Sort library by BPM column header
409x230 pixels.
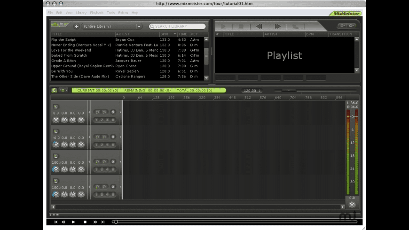(165, 34)
